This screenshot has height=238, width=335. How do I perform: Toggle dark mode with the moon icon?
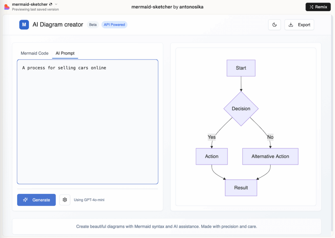pyautogui.click(x=274, y=25)
